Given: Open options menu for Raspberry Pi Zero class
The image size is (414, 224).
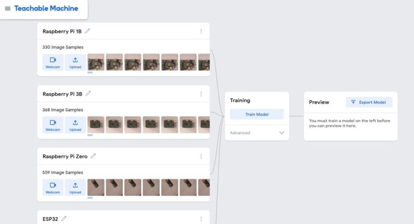Looking at the screenshot, I should tap(201, 157).
